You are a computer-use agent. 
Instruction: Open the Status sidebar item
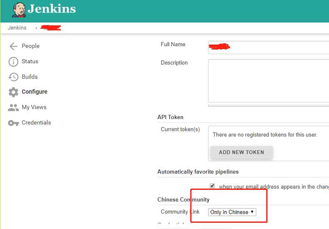(30, 61)
